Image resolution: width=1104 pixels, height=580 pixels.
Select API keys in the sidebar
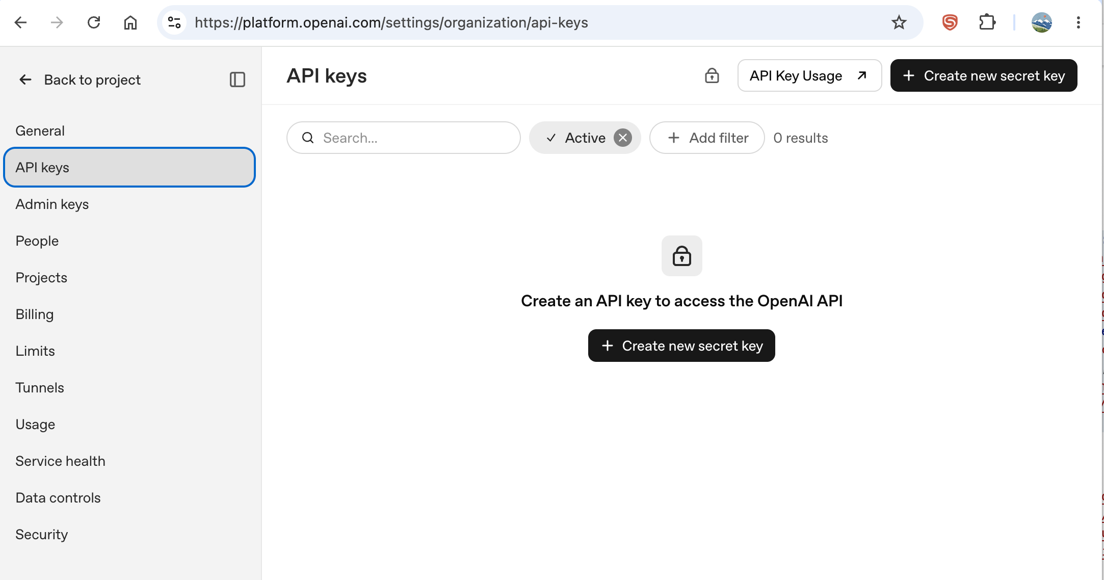point(129,167)
